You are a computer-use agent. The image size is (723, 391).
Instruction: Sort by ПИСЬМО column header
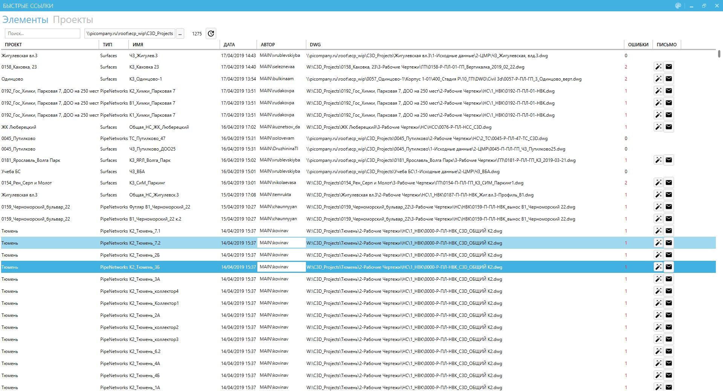pyautogui.click(x=666, y=44)
